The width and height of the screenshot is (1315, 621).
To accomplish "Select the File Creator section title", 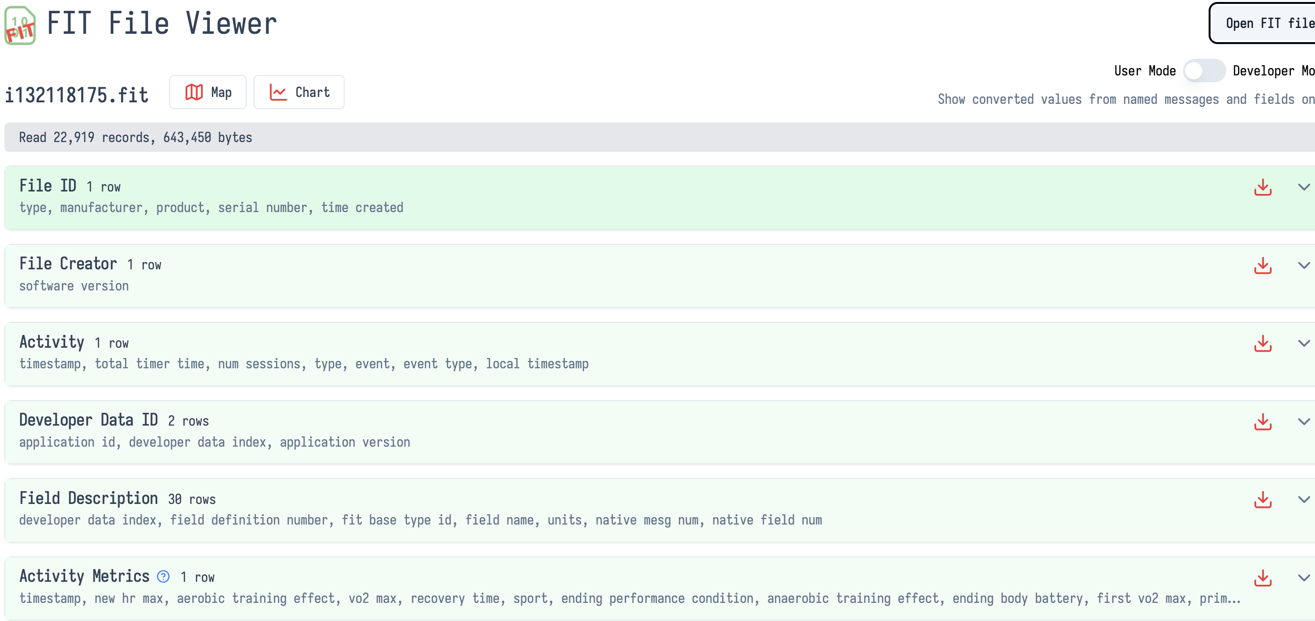I will (69, 263).
